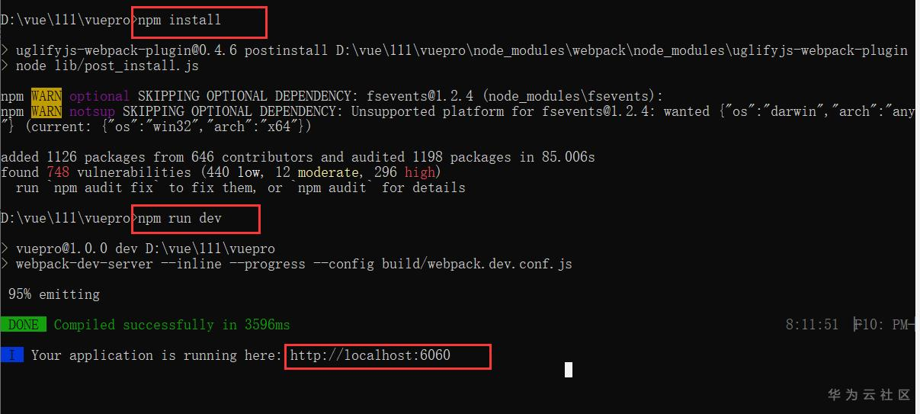This screenshot has height=414, width=920.
Task: Click the first yellow WARN label
Action: [x=46, y=96]
